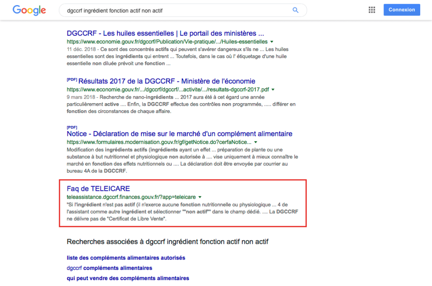The width and height of the screenshot is (432, 286).
Task: Click the 'bureau 4A de la DGCCRF' snippet line
Action: coord(97,171)
